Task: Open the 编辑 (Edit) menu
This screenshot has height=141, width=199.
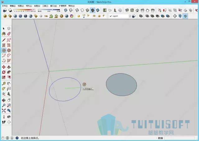Action: (x=13, y=6)
